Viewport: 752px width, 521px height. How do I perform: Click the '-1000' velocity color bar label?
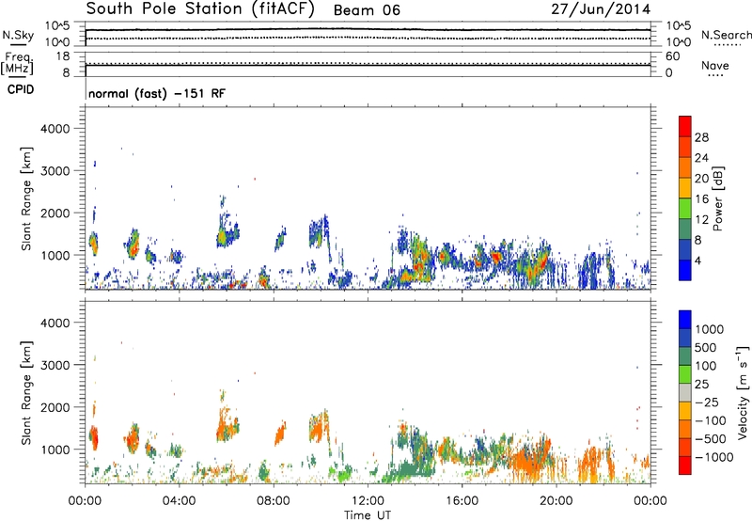713,457
